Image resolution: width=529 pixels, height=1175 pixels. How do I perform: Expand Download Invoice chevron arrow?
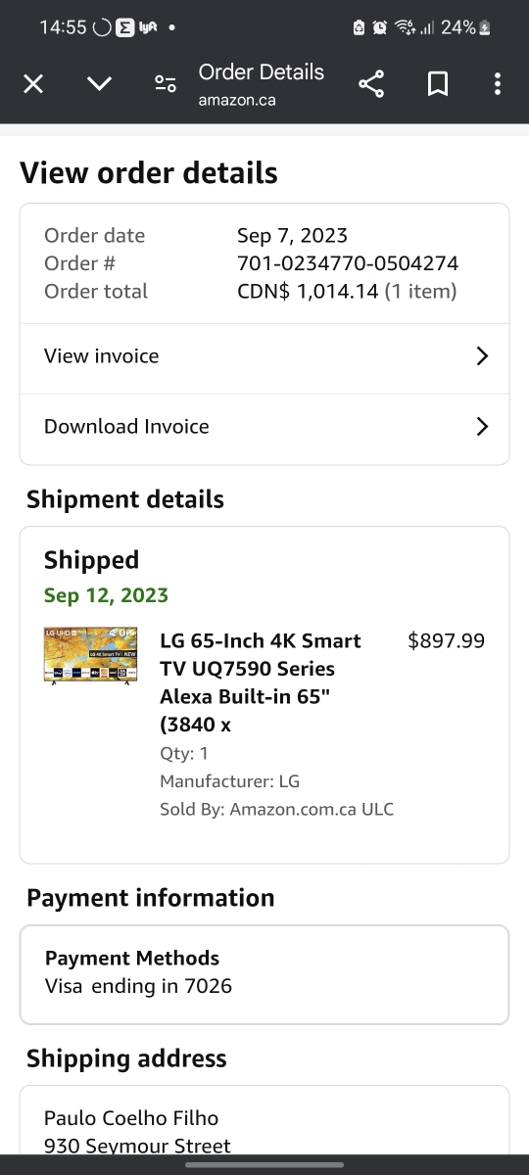pyautogui.click(x=481, y=426)
